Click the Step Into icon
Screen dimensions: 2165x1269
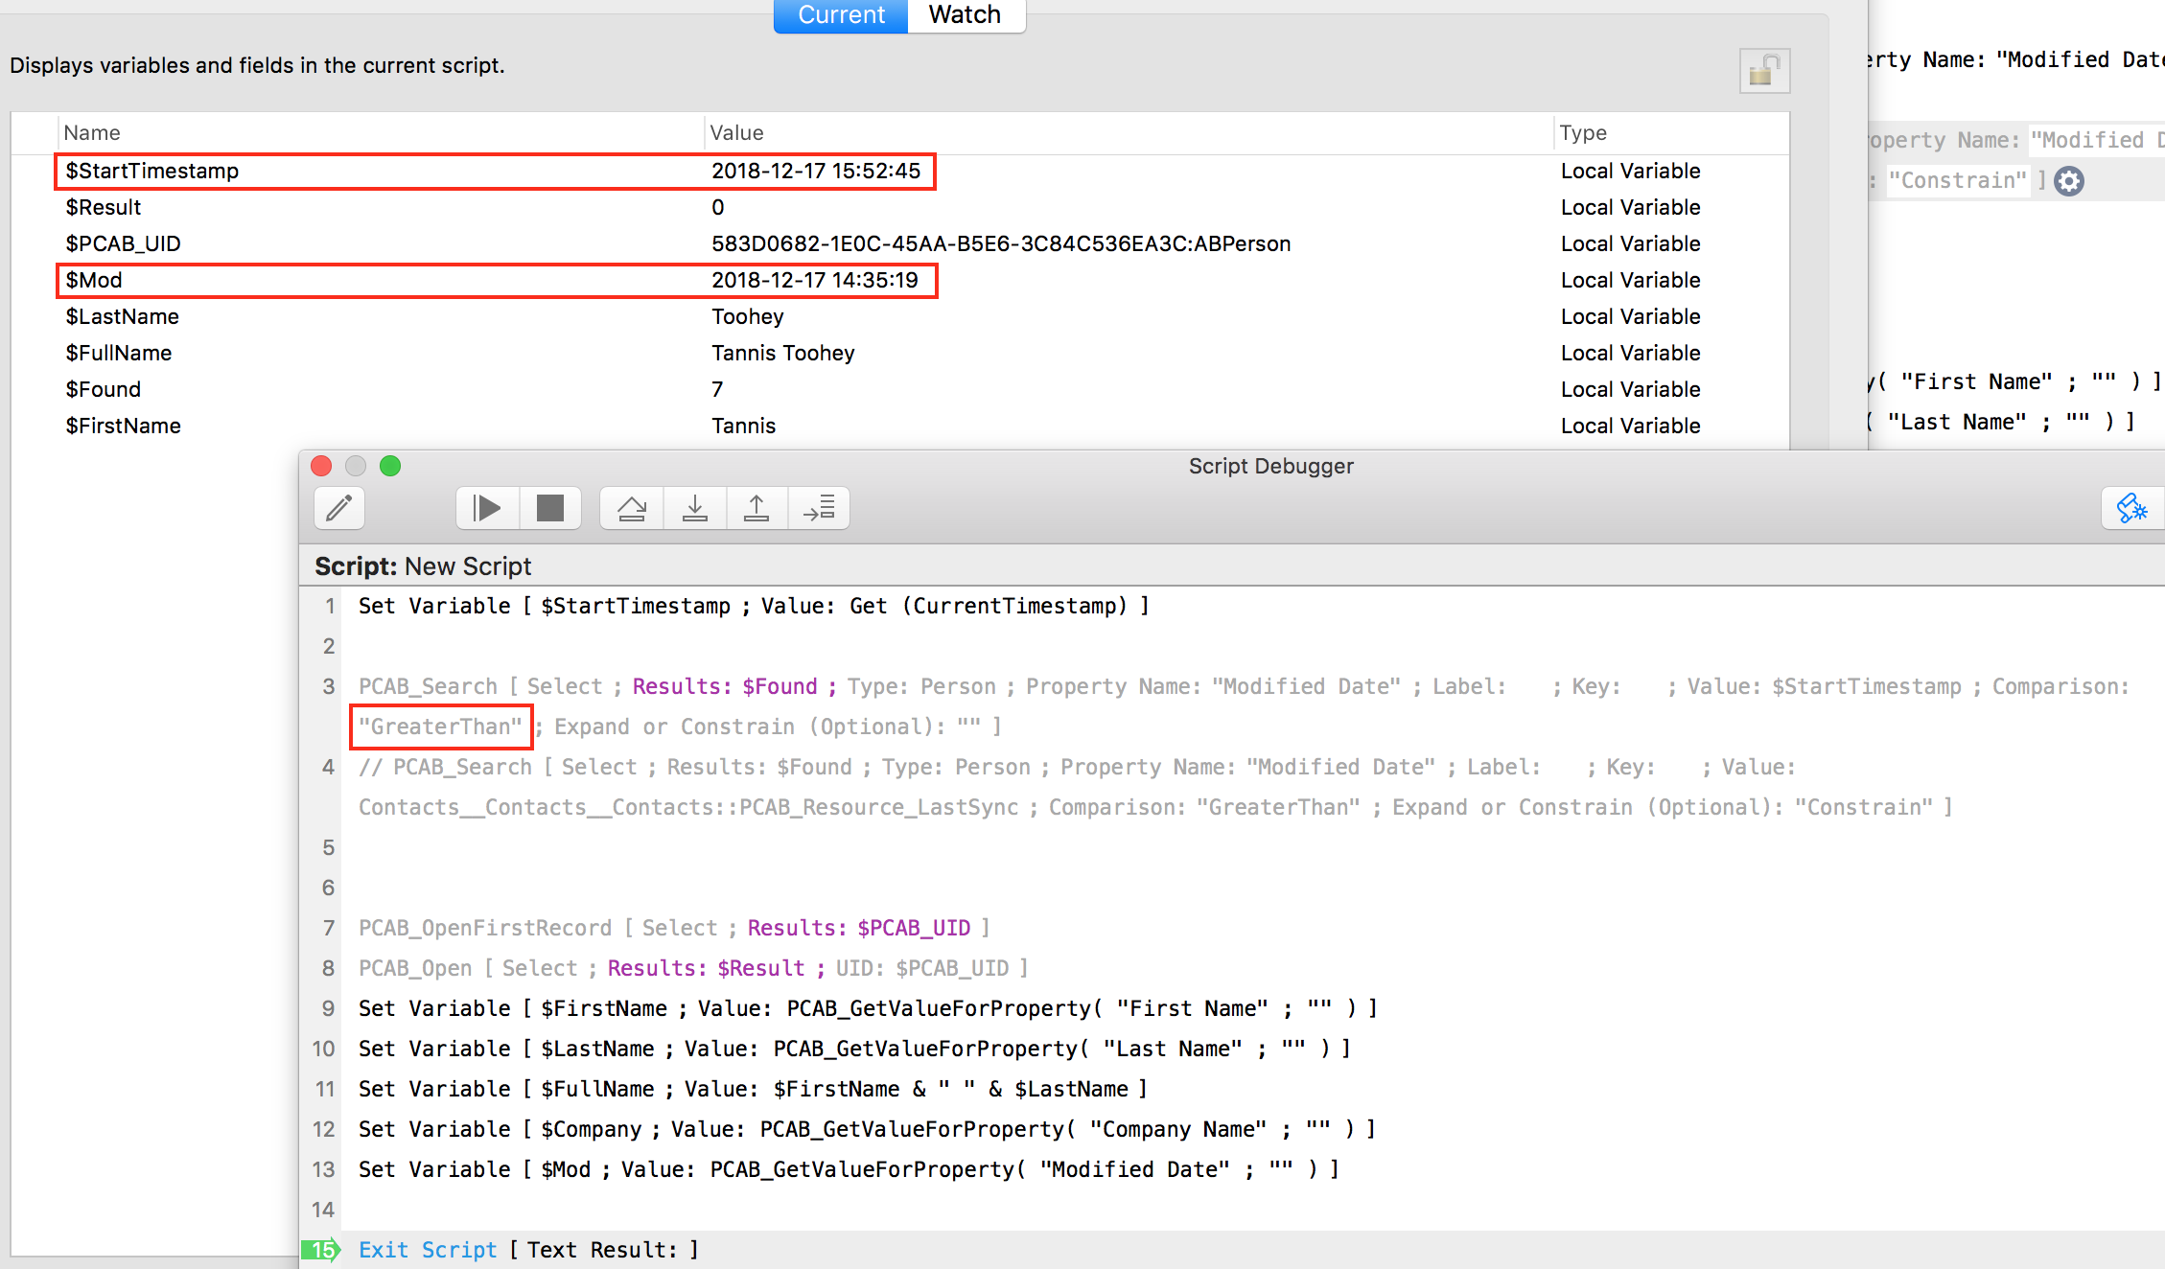695,508
